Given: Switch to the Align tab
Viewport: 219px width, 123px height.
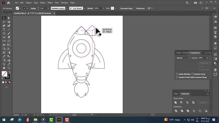Looking at the screenshot, I should tap(176, 94).
